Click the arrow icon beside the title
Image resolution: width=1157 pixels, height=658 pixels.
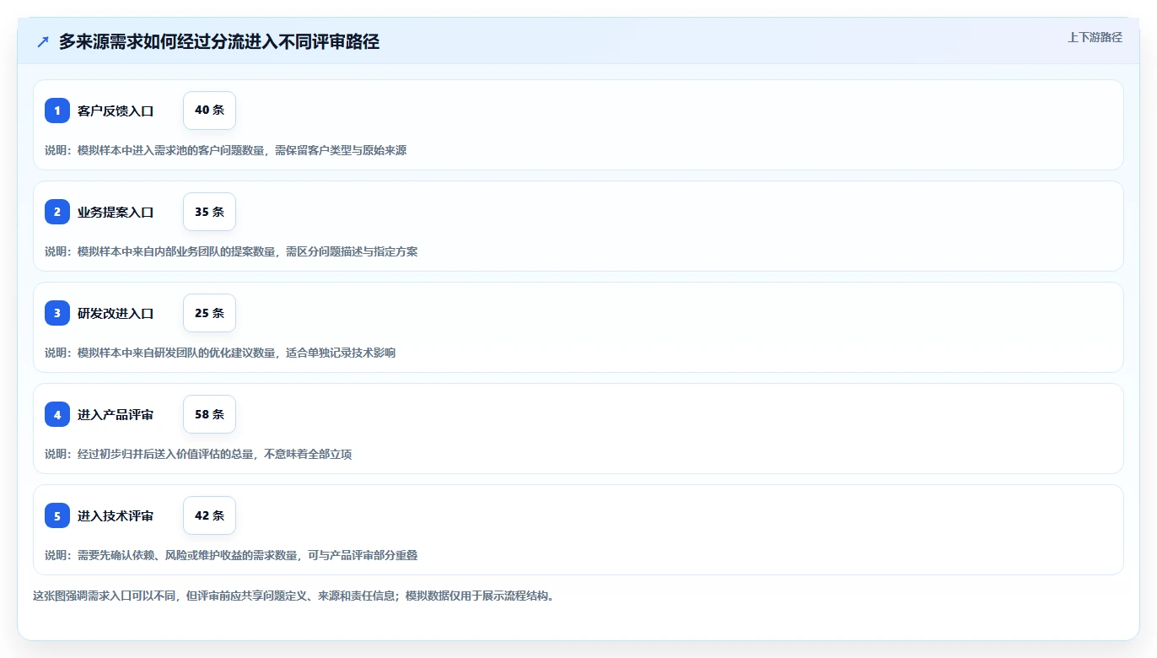click(43, 41)
